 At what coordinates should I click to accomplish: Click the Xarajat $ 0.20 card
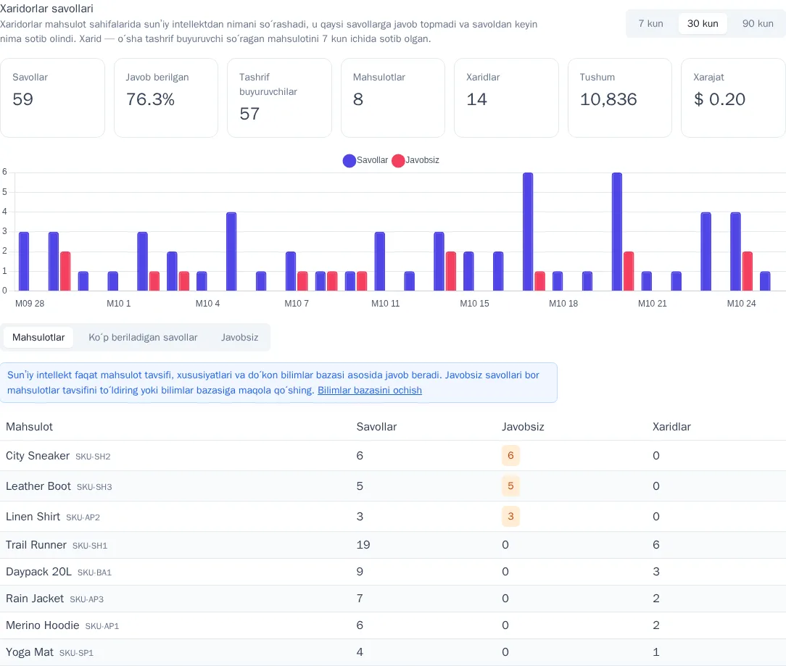coord(733,98)
